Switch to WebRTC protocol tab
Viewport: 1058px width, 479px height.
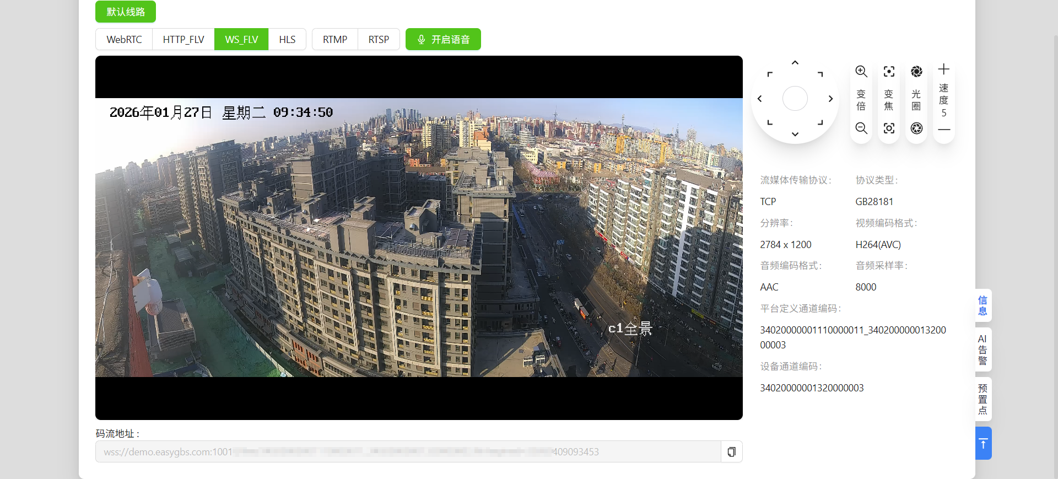pos(124,40)
